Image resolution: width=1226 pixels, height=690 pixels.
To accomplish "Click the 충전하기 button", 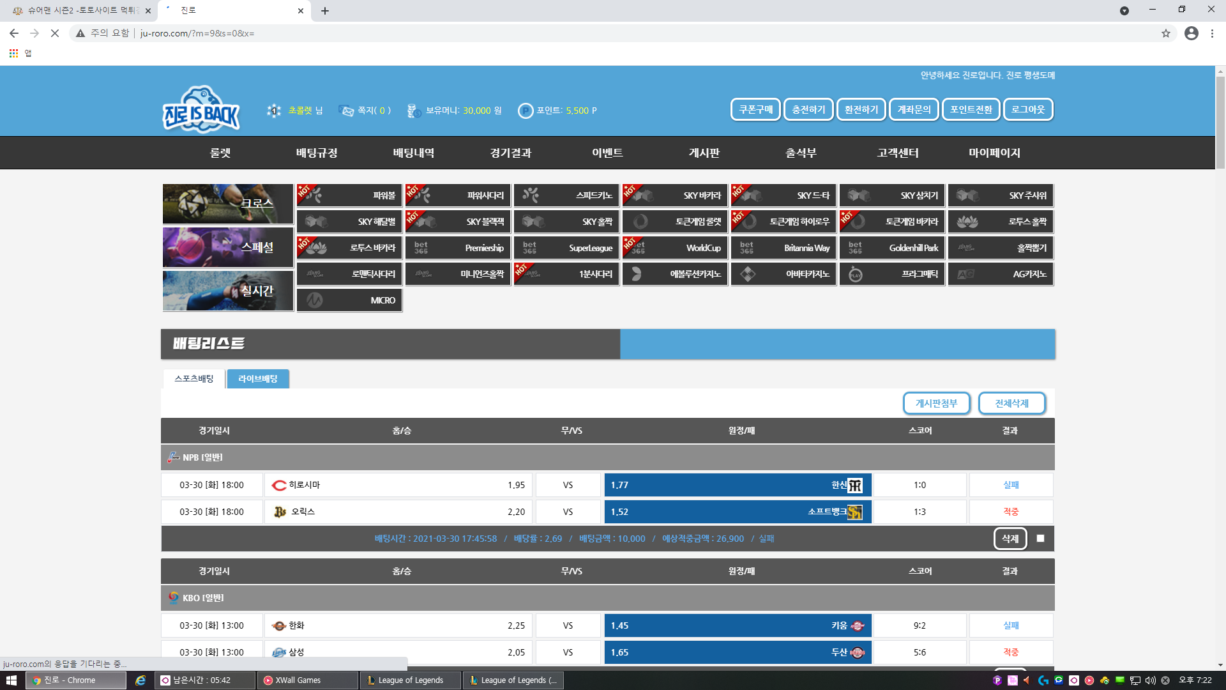I will (808, 109).
